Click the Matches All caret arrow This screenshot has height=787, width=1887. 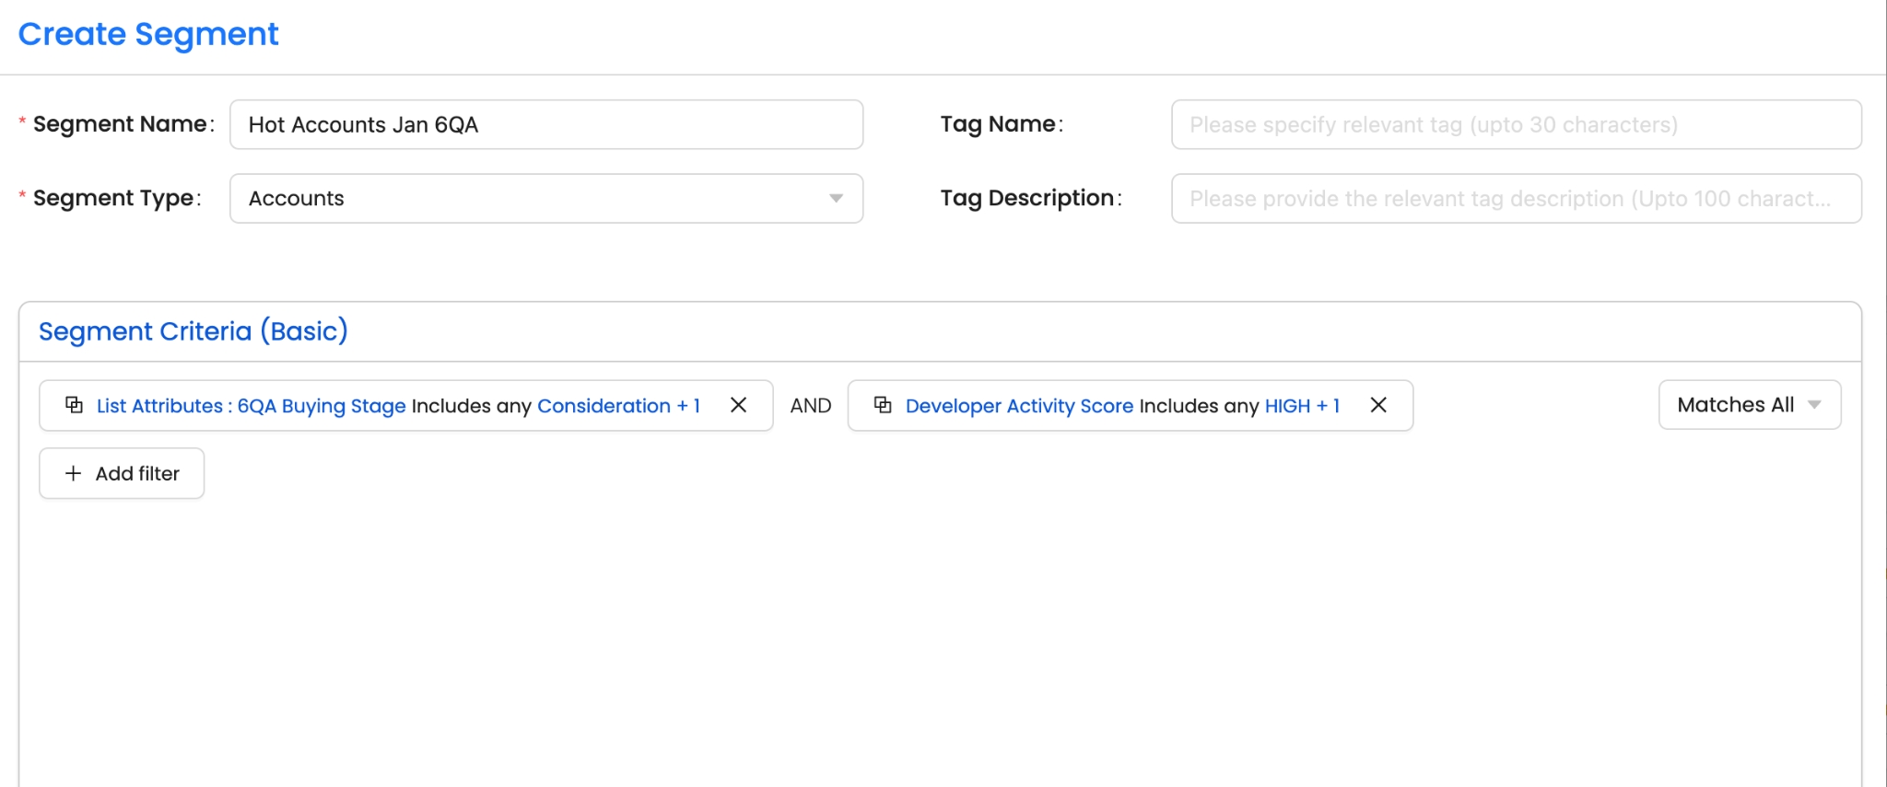point(1814,405)
